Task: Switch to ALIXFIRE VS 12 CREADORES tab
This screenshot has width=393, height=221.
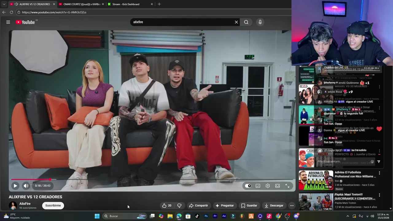Action: coord(32,4)
